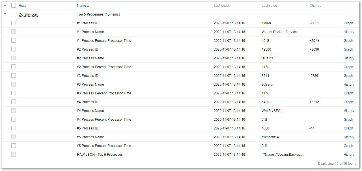Sort the table by Host column
362x171 pixels.
(22, 6)
